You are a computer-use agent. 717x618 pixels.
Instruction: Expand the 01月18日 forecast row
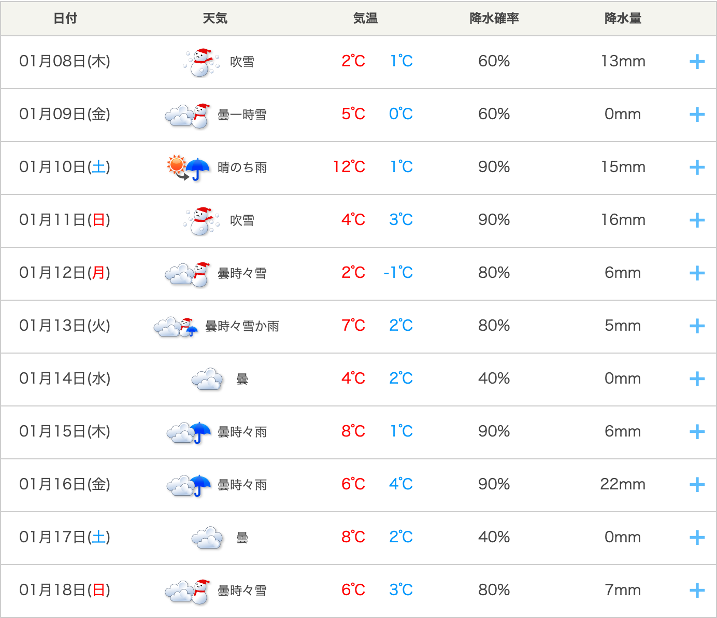[697, 591]
